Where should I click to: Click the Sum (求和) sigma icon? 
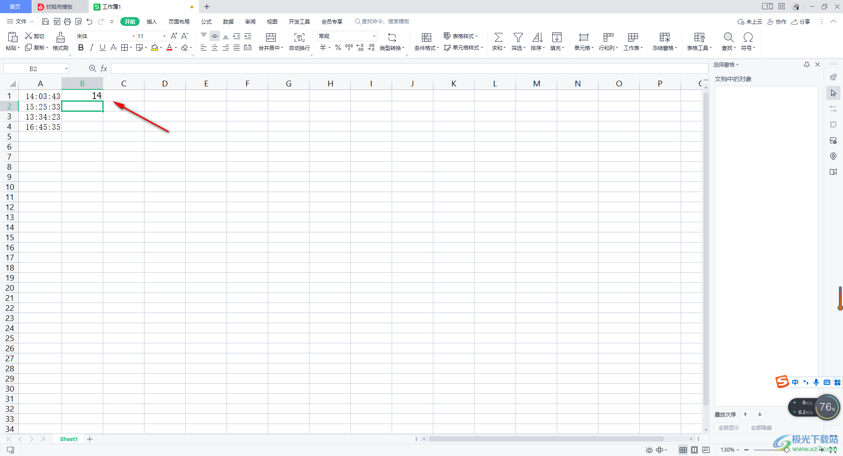498,37
